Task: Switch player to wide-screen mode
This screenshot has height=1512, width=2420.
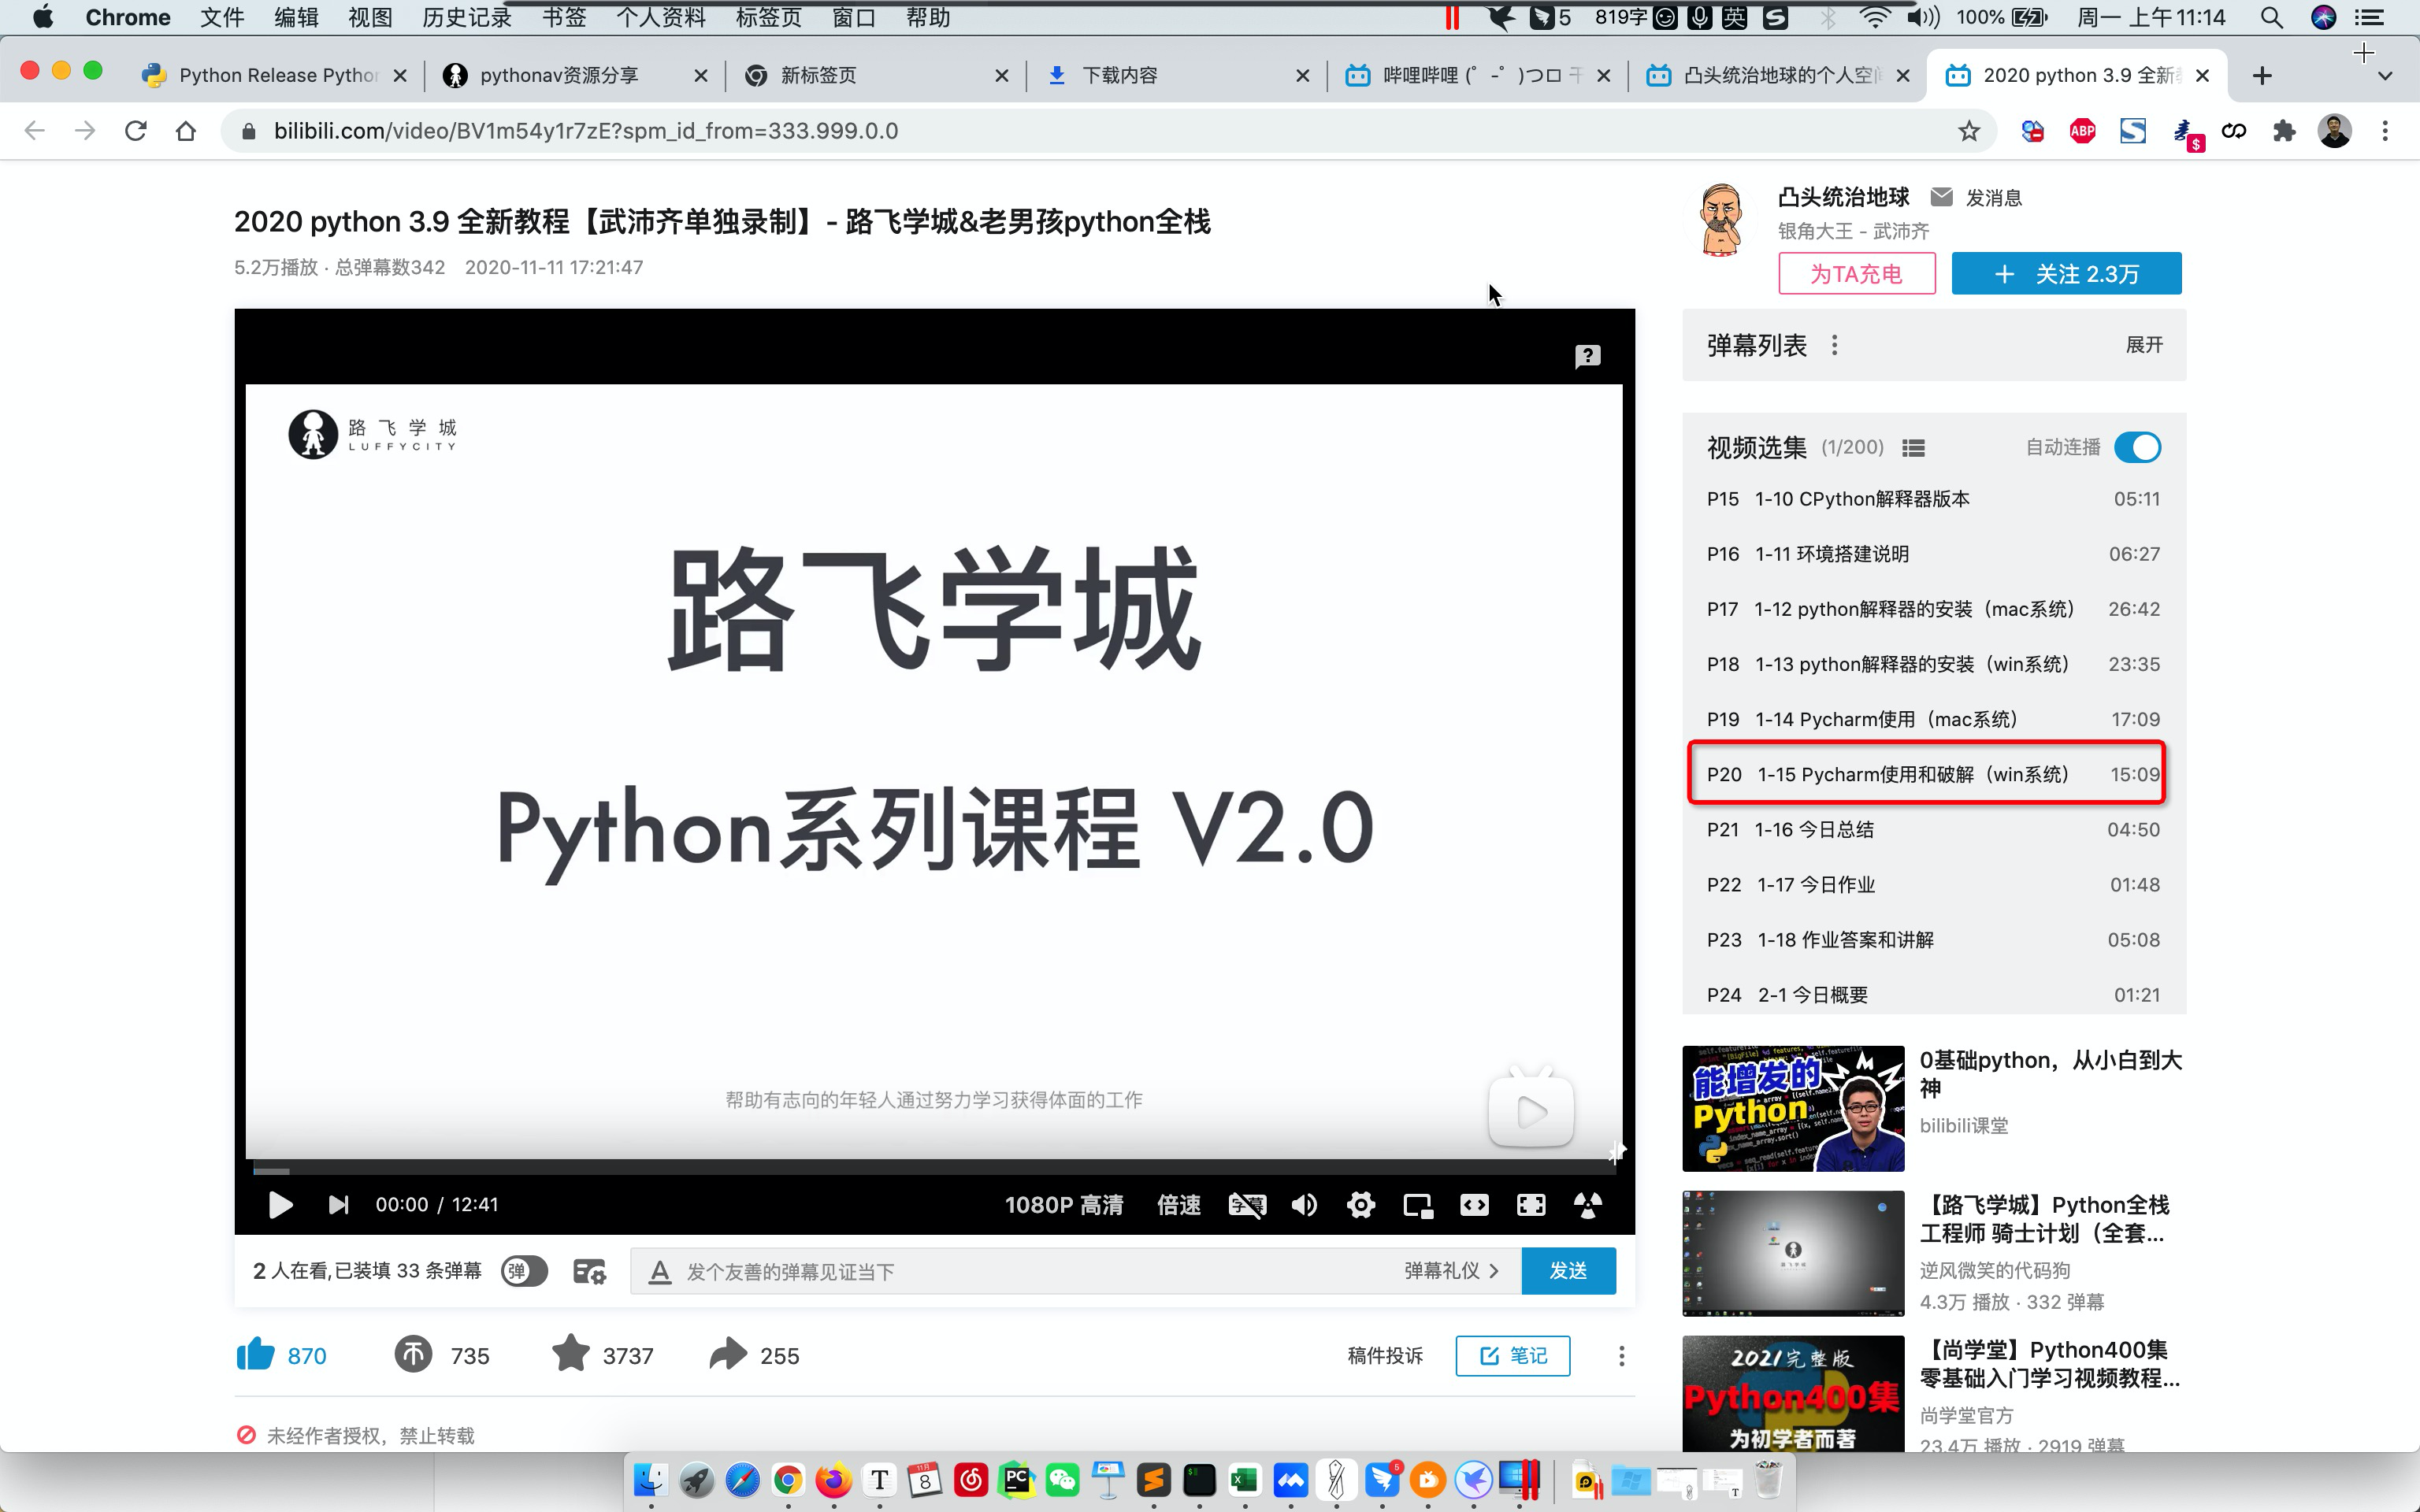Action: click(x=1474, y=1204)
